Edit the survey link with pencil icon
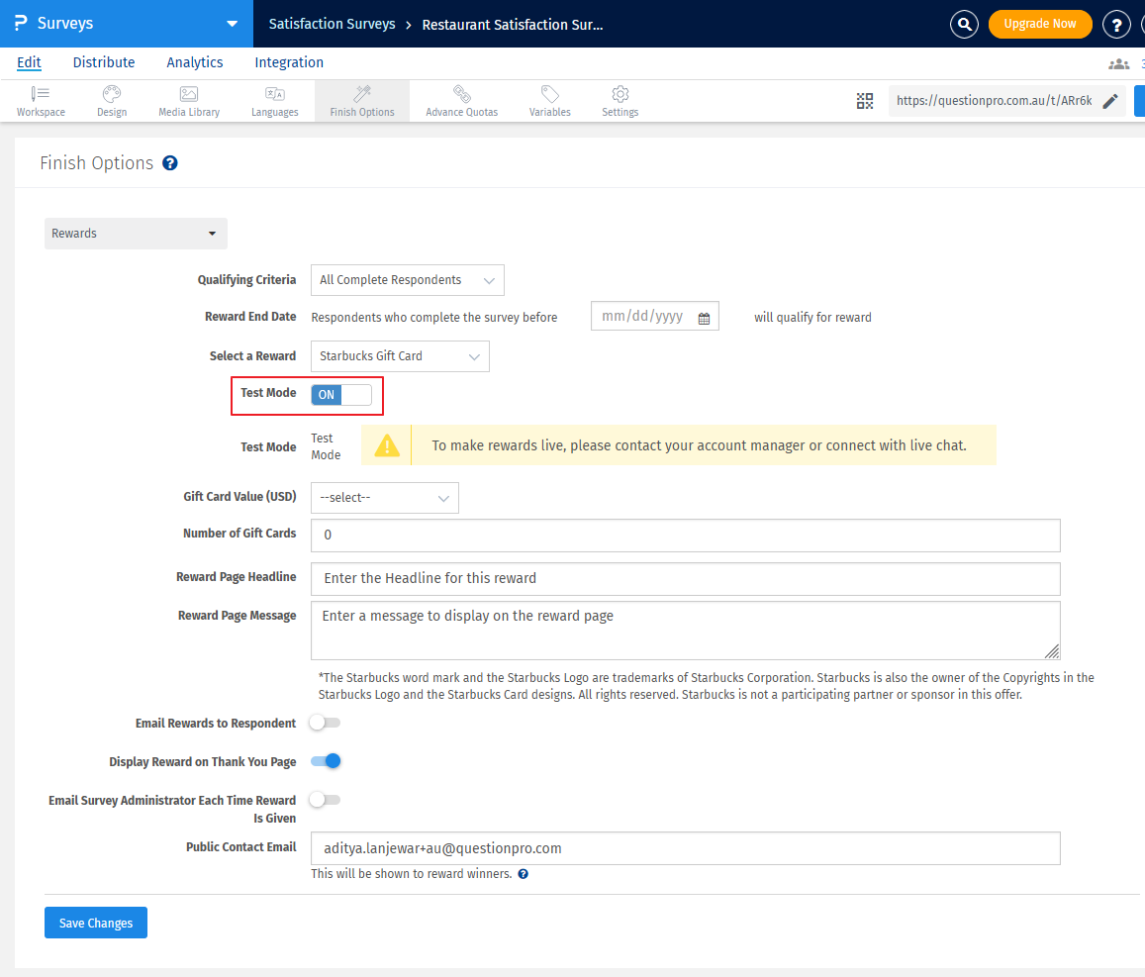 click(x=1110, y=100)
